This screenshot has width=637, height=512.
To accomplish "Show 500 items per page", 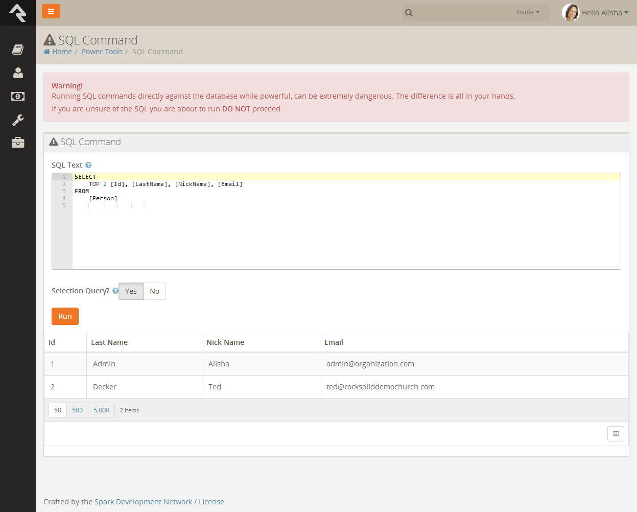I will tap(77, 410).
